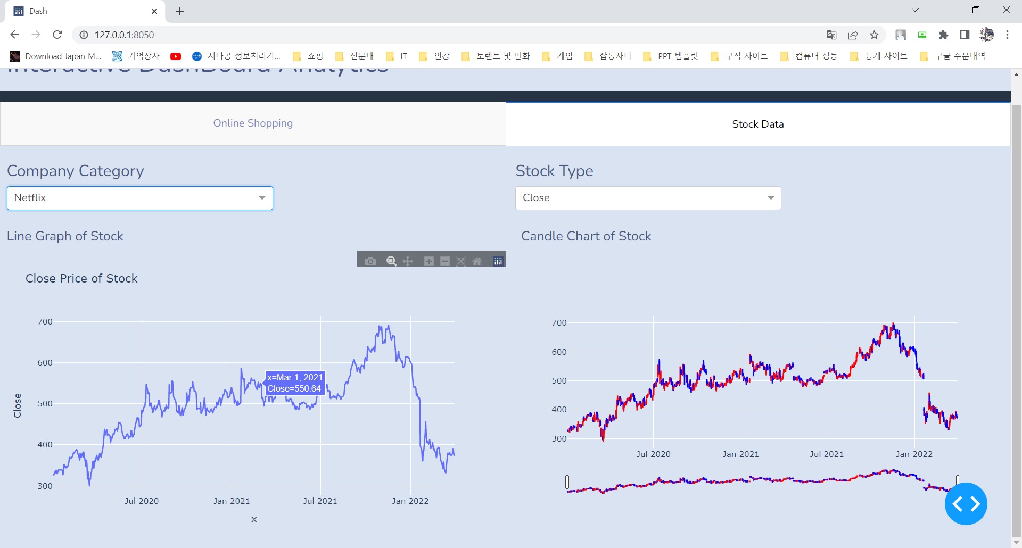Select the Pan tool in chart modebar
The width and height of the screenshot is (1022, 548).
click(408, 261)
